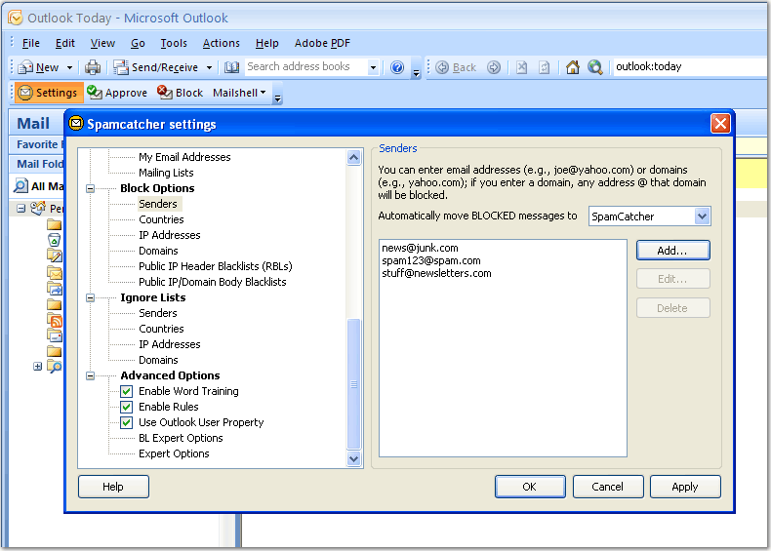Image resolution: width=771 pixels, height=551 pixels.
Task: Click Approve in the Spamcatcher toolbar
Action: [117, 93]
